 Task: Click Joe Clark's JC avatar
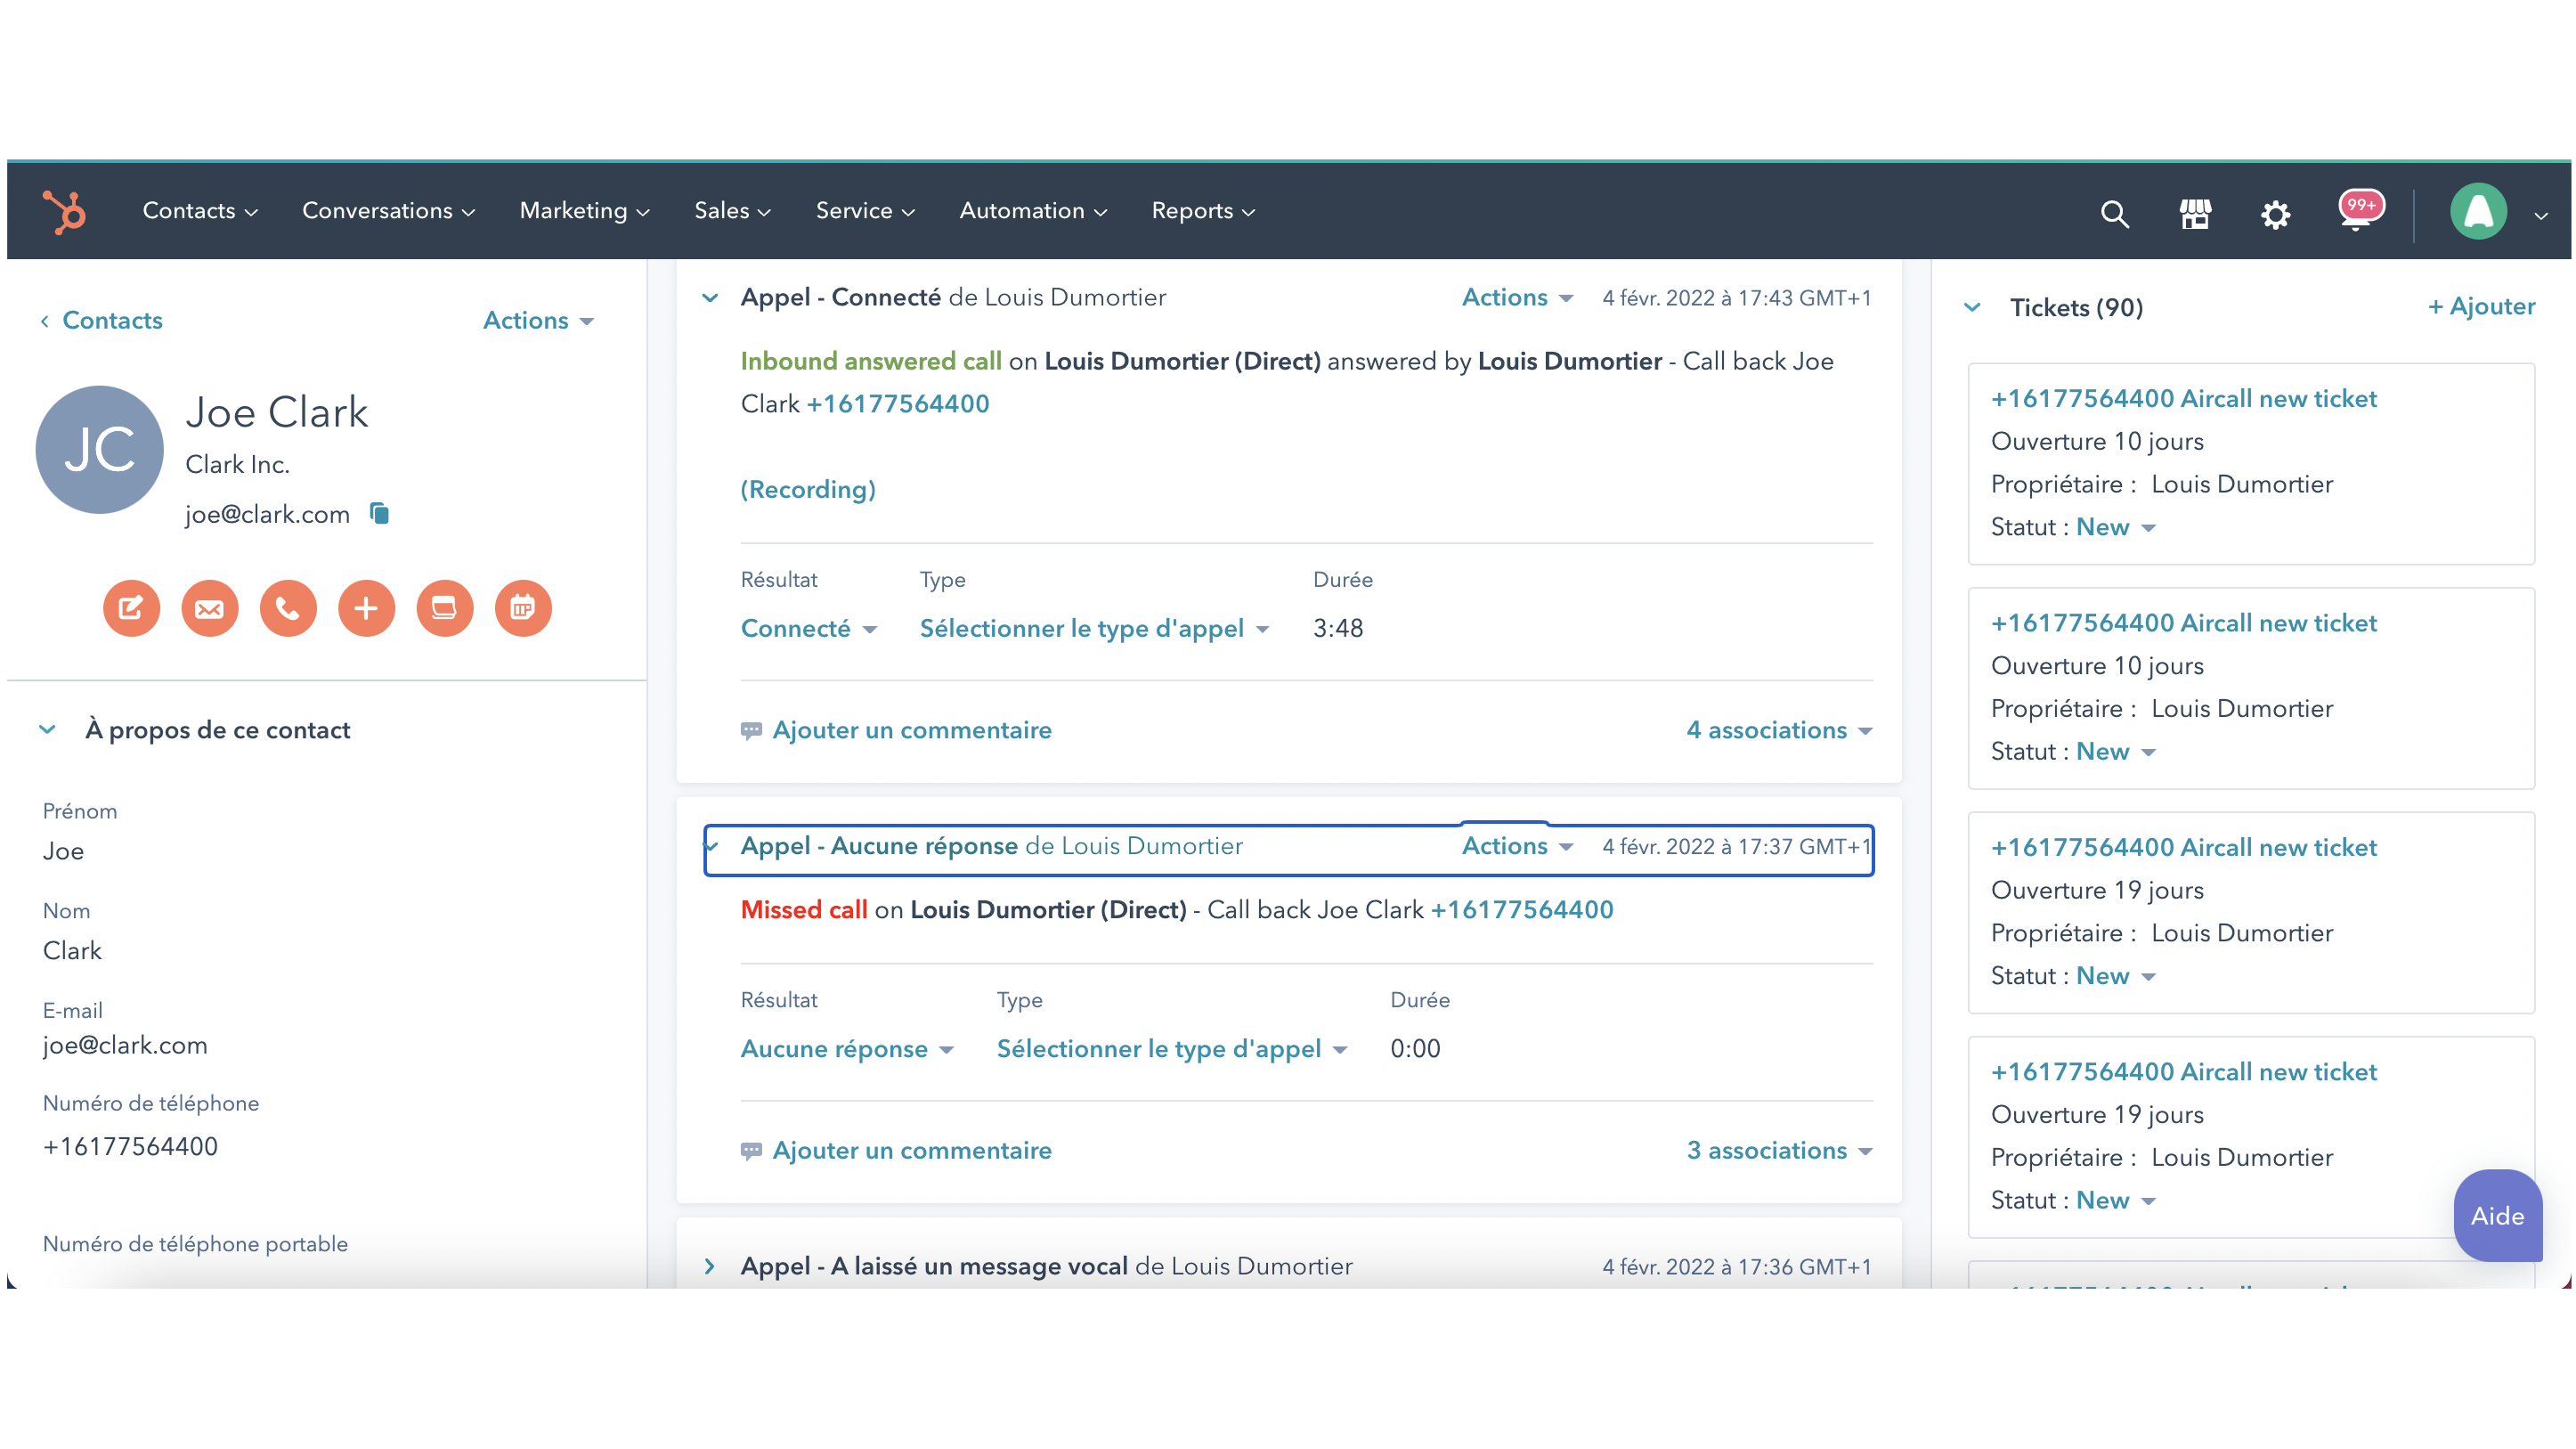click(99, 450)
